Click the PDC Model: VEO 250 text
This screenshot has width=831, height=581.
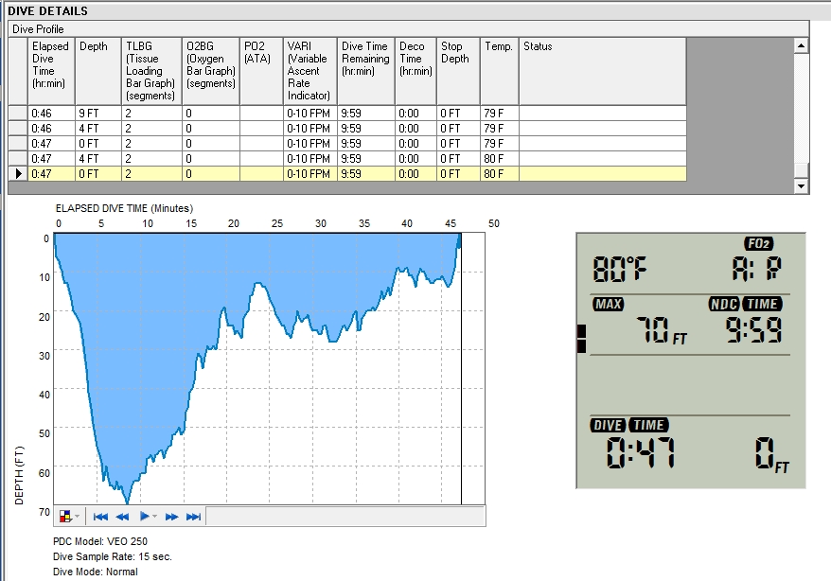[x=100, y=541]
